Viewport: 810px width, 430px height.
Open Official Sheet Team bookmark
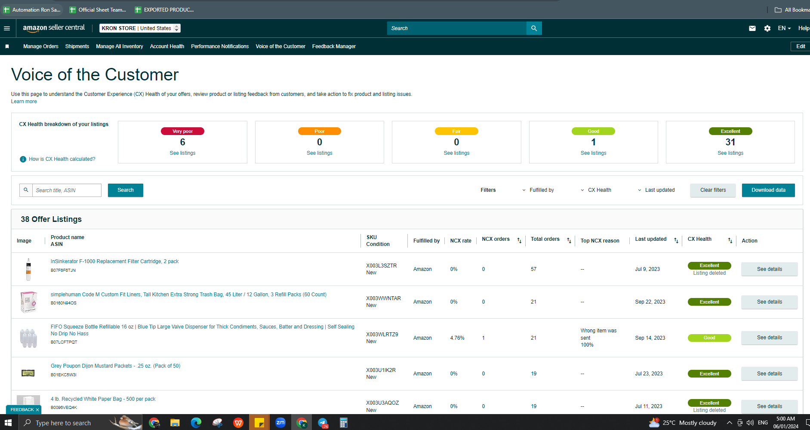click(98, 9)
